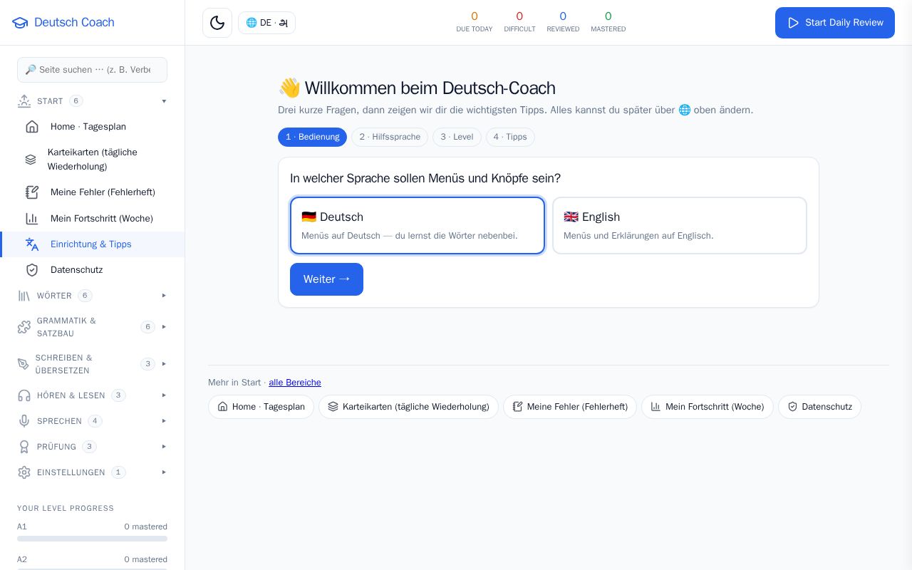Go to step 4 · Tipps

[x=510, y=137]
